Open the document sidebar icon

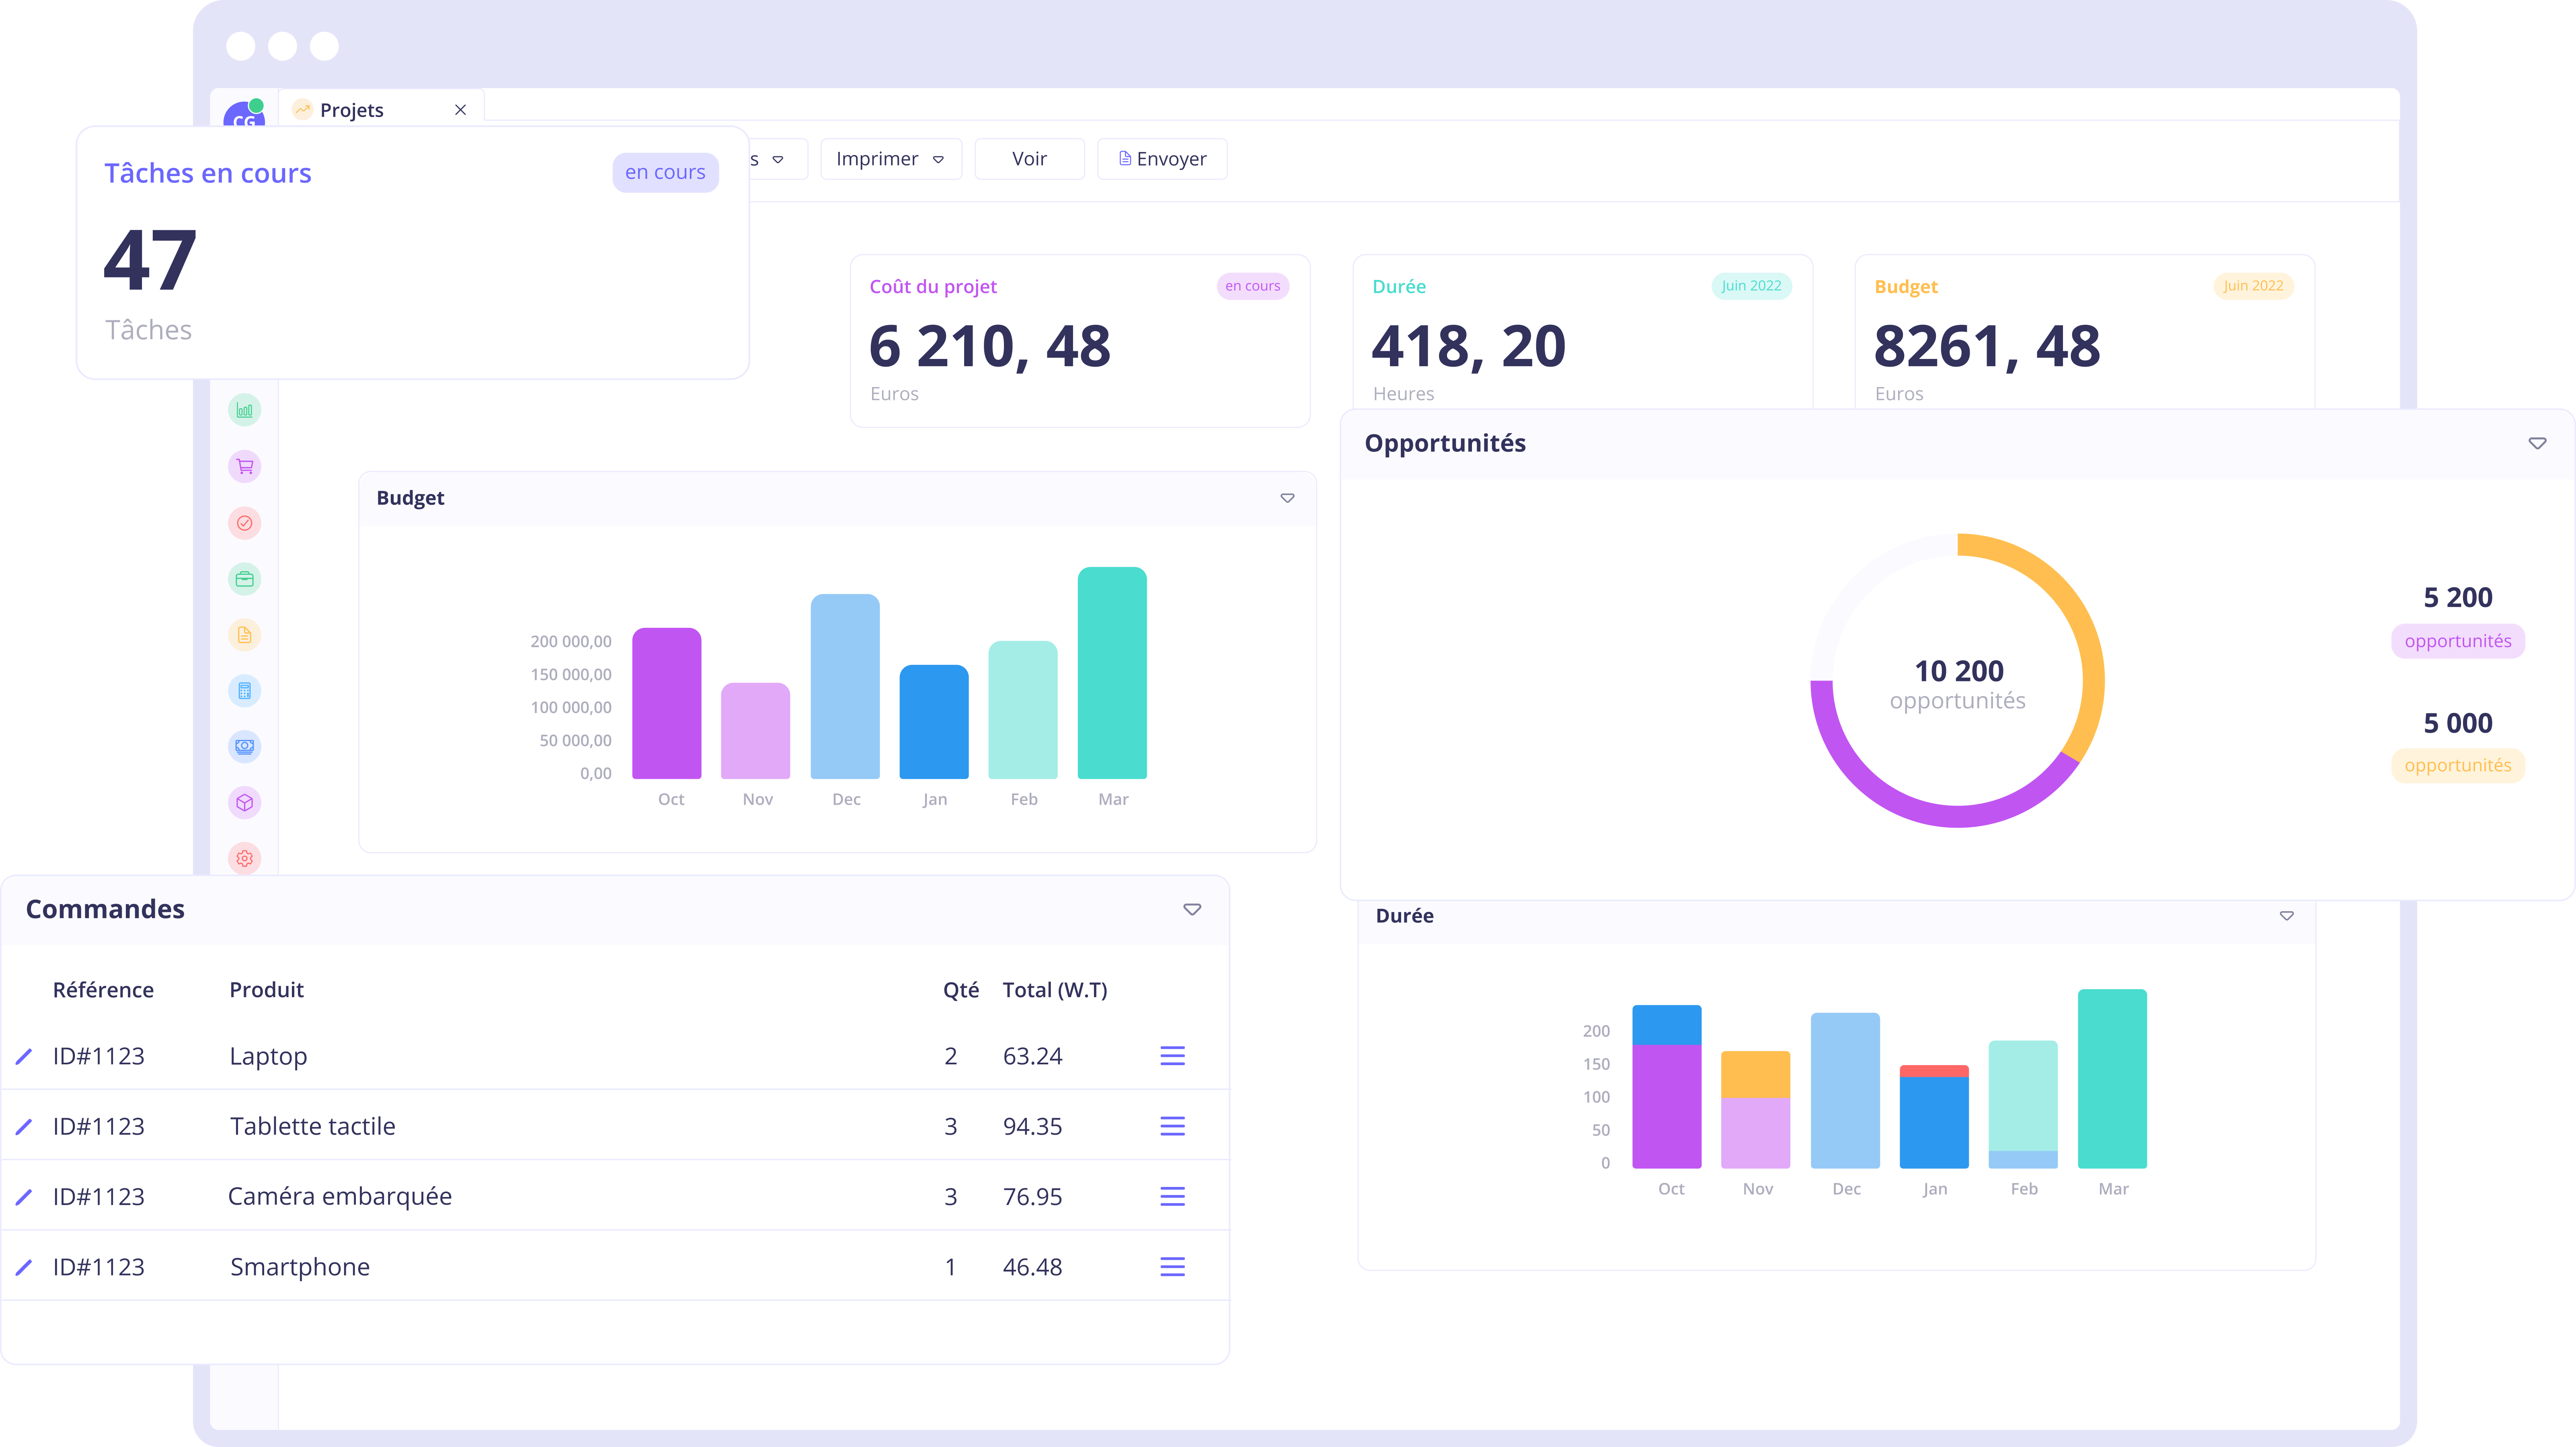pos(244,635)
